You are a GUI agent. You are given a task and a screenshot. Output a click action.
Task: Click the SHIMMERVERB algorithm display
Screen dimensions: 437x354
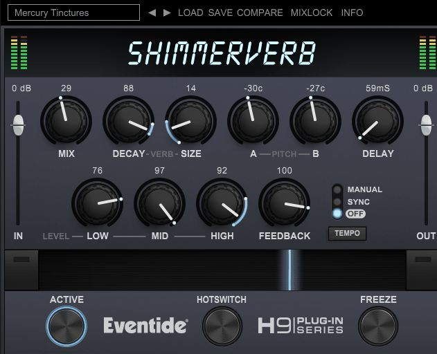coord(222,53)
